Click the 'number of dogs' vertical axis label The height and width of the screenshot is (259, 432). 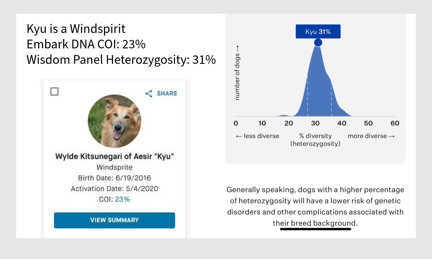point(238,77)
